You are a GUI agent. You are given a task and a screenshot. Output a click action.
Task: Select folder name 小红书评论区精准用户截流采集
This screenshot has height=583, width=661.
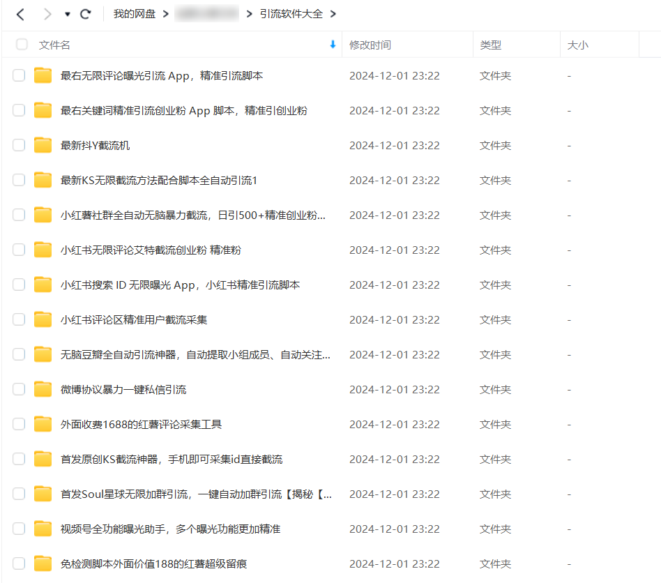tap(134, 320)
